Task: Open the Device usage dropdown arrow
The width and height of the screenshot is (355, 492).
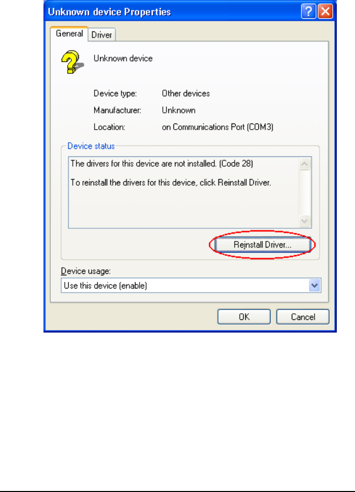Action: [314, 285]
